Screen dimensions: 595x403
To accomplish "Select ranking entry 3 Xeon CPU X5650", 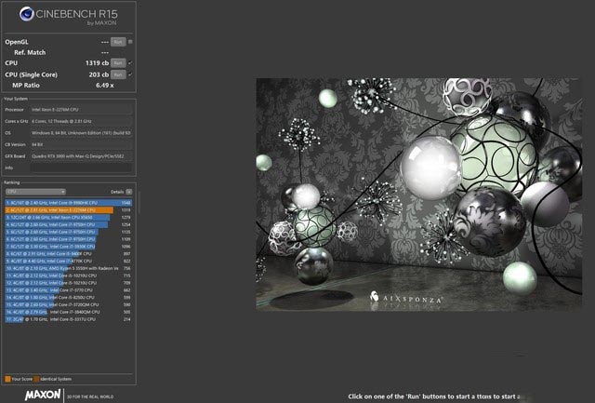I will [68, 217].
